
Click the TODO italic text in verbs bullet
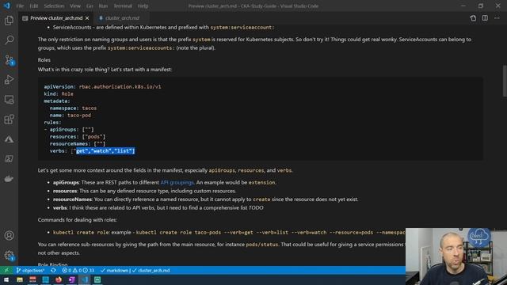click(256, 207)
